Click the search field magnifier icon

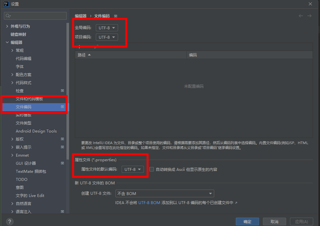(8, 16)
